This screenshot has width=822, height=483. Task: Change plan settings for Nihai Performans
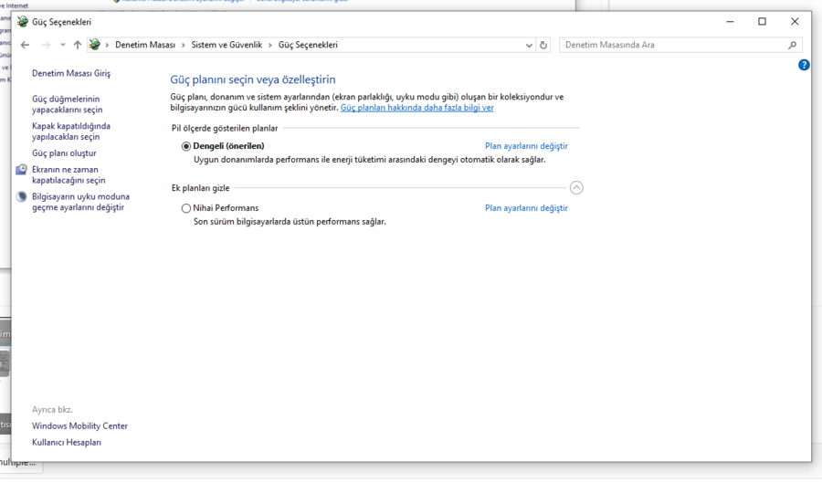tap(526, 208)
